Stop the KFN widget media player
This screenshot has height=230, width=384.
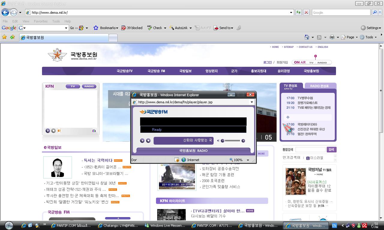53,131
